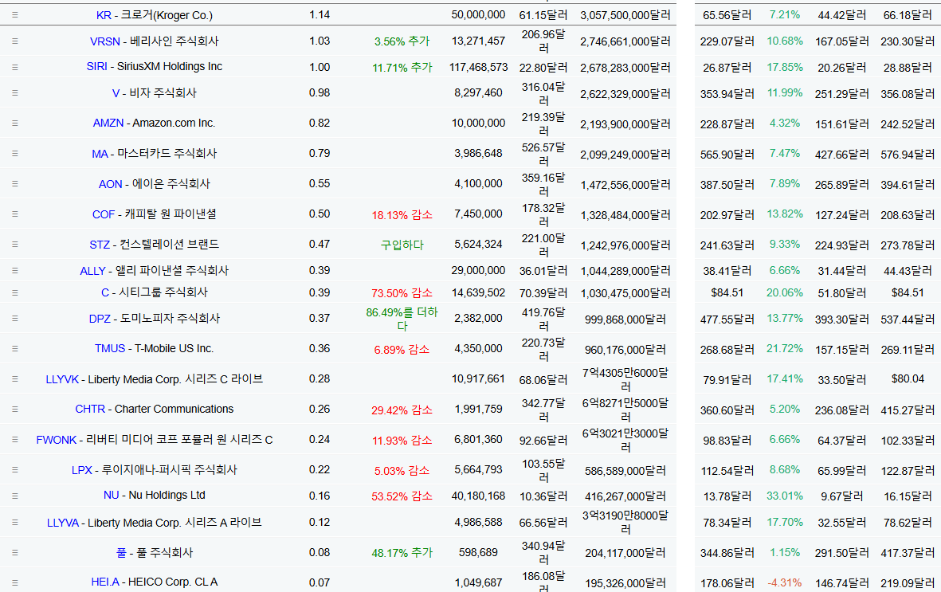Click the hamburger icon for the TMUS row
The image size is (941, 592).
point(15,349)
